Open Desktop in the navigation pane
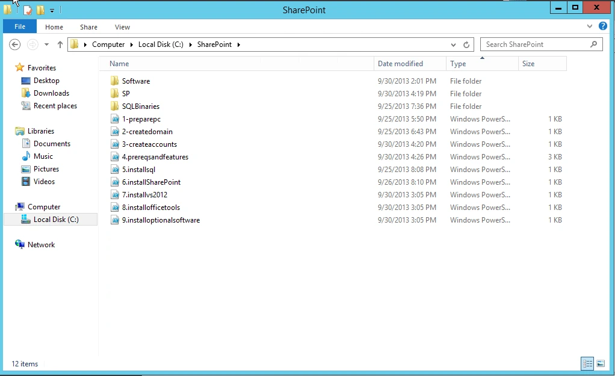615x376 pixels. [46, 81]
